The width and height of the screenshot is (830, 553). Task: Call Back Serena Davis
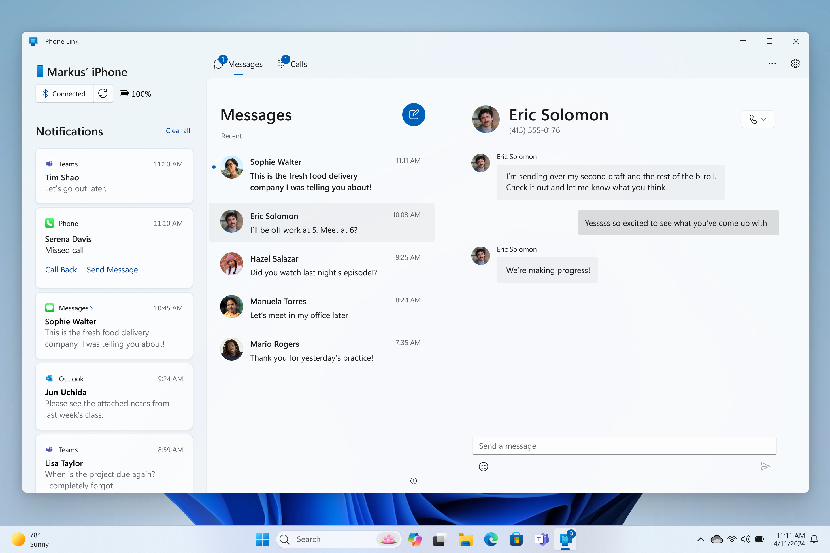point(61,270)
